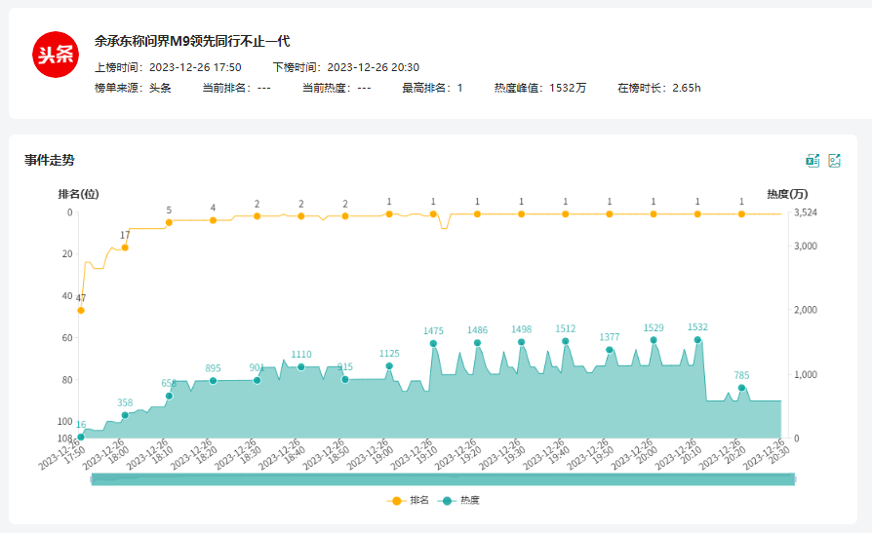Click the 热度 data point labeled 1529

654,340
